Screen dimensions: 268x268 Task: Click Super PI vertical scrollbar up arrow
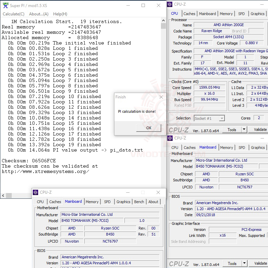point(163,20)
